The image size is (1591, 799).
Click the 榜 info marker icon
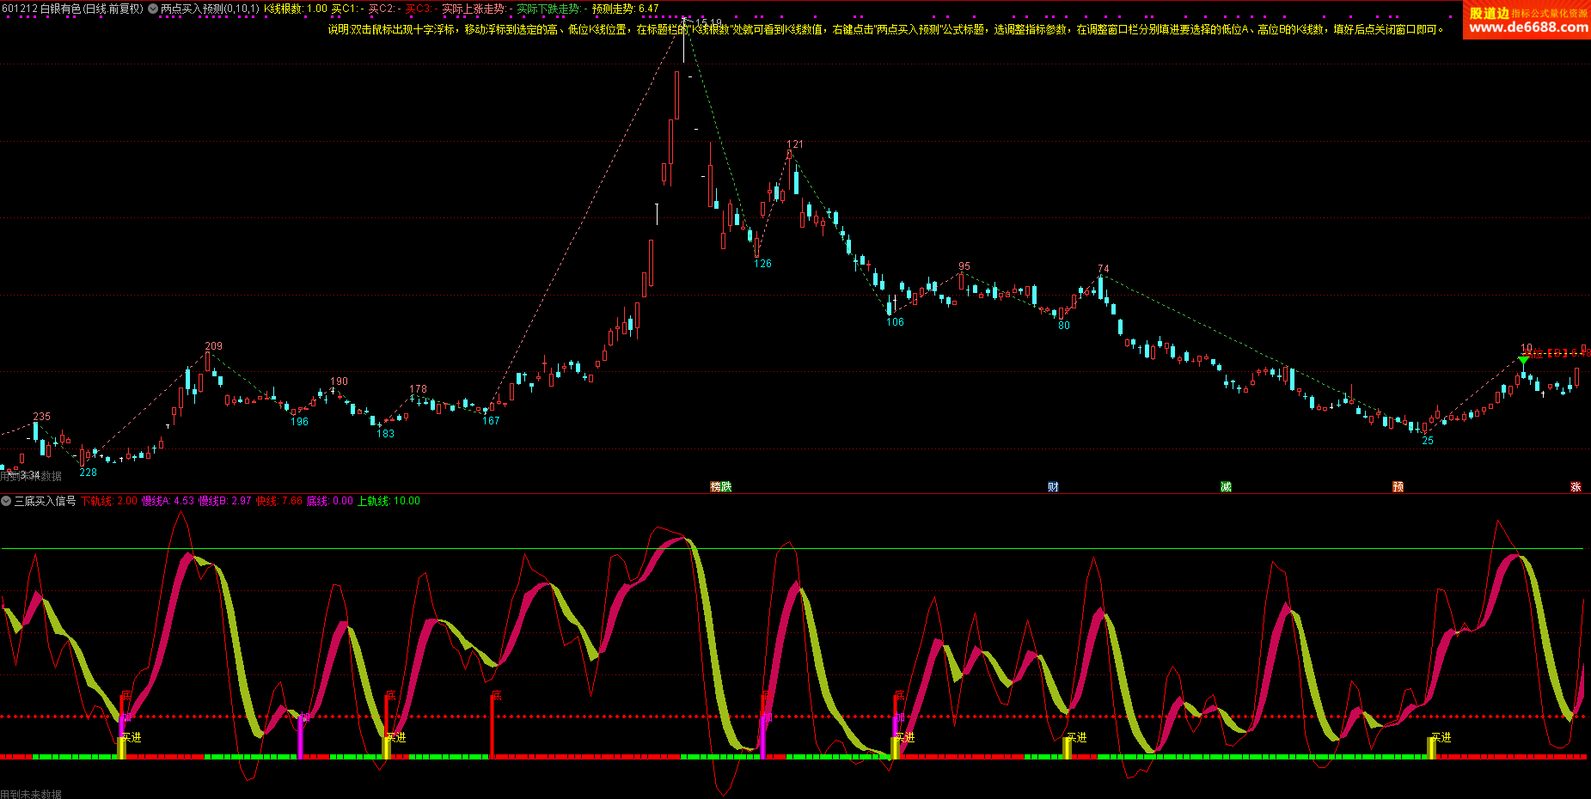(x=716, y=486)
